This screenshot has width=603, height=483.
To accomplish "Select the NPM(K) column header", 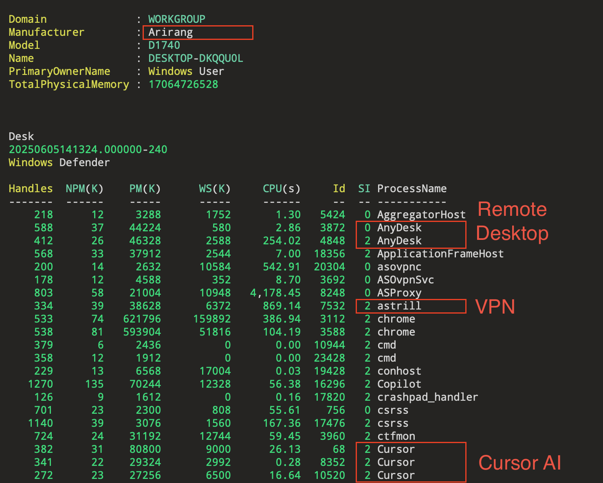I will (85, 189).
